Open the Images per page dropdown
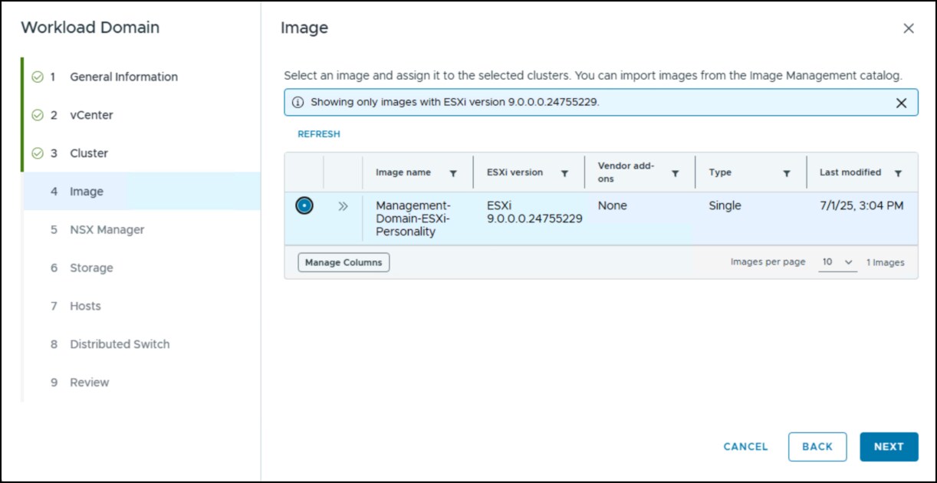 tap(838, 262)
